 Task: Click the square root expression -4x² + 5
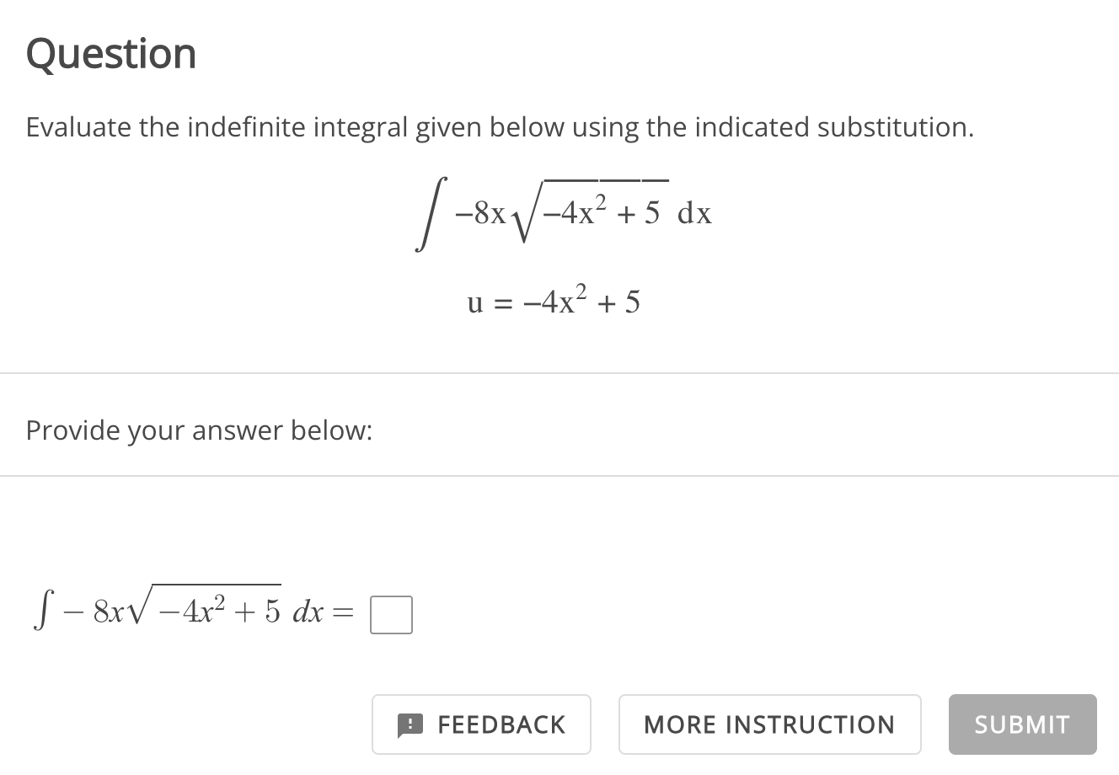[590, 211]
